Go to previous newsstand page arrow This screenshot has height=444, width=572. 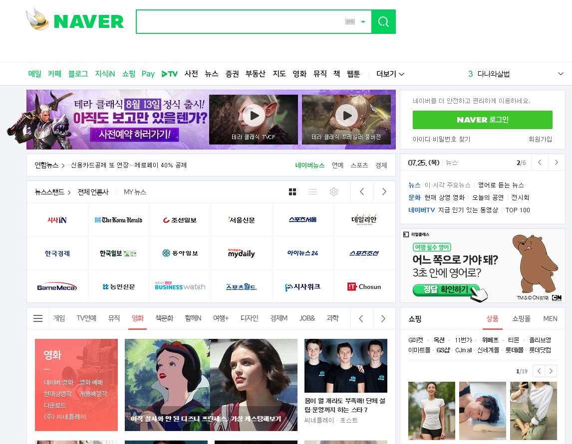tap(362, 192)
